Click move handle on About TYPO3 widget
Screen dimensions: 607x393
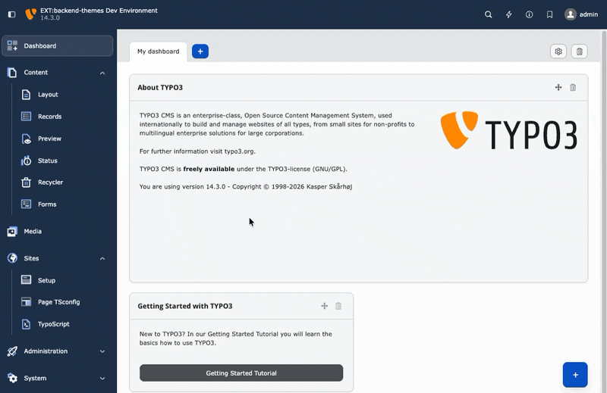point(558,87)
